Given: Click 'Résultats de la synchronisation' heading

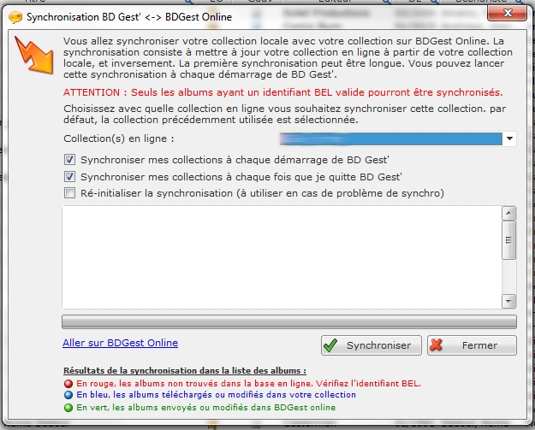Looking at the screenshot, I should coord(185,371).
